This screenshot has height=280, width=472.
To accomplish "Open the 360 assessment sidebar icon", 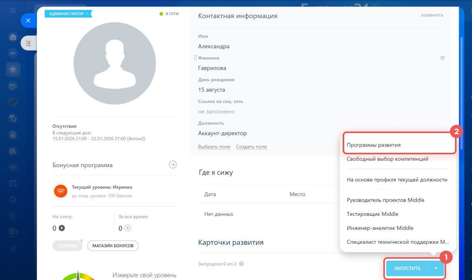I will coord(13,86).
